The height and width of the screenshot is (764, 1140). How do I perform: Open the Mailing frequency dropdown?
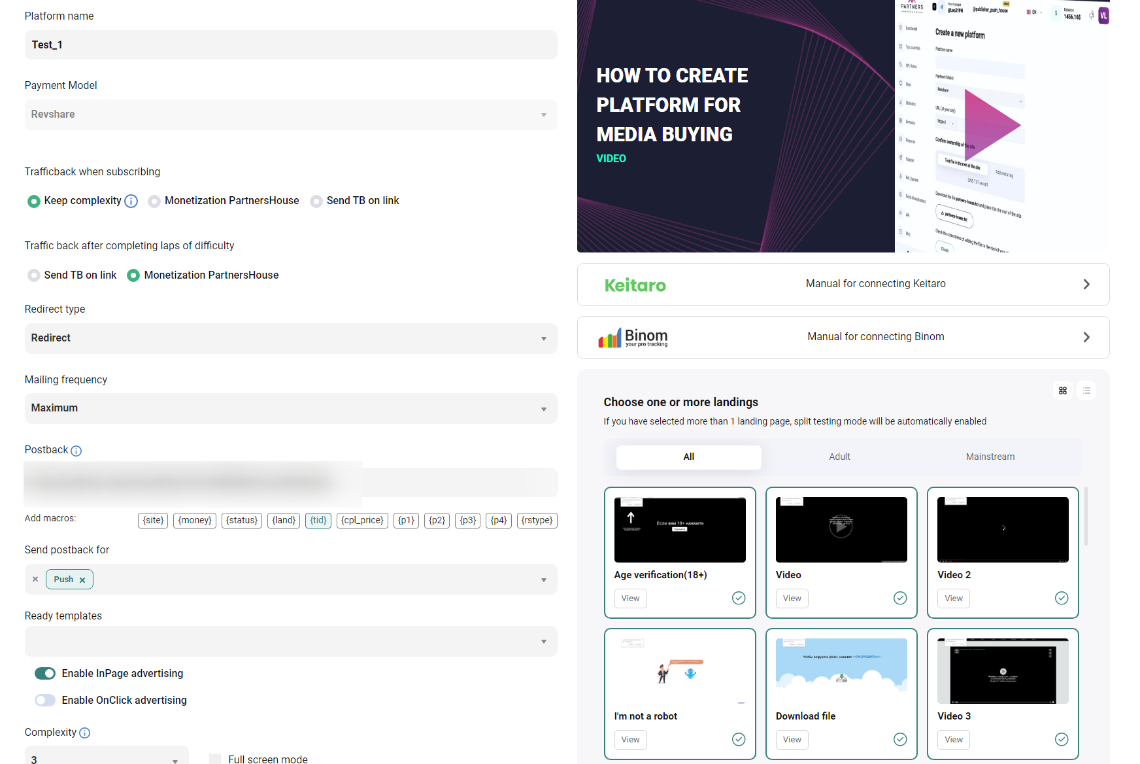point(291,408)
